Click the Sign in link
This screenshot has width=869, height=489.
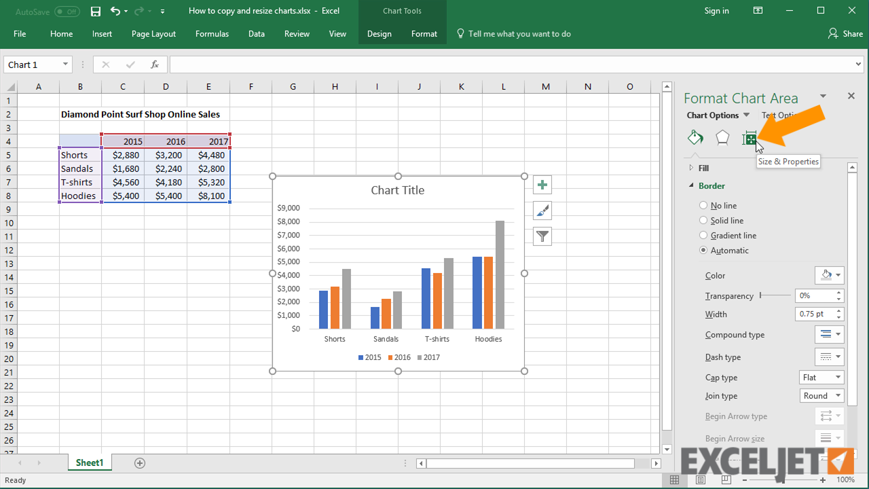[x=716, y=11]
